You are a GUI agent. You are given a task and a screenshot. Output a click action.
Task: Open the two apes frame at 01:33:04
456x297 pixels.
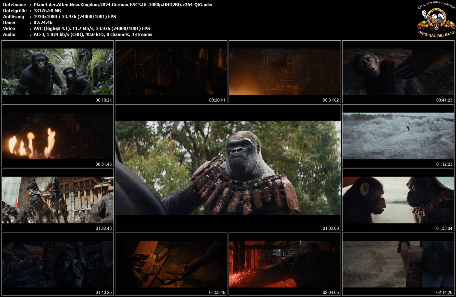tap(398, 200)
